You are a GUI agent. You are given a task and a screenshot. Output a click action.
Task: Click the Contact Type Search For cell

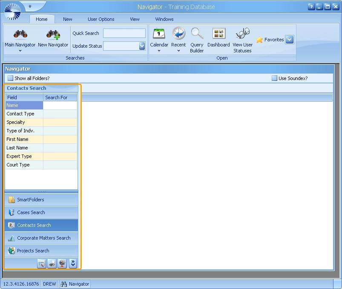click(x=60, y=114)
